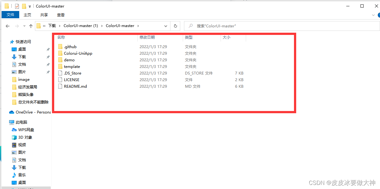Open 音乐 under This PC

coord(22,175)
